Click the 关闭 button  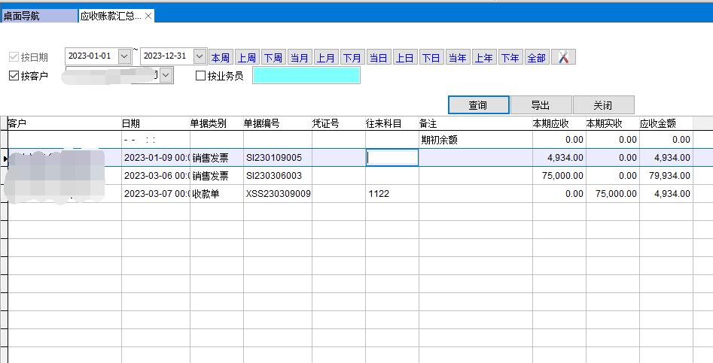[x=603, y=105]
